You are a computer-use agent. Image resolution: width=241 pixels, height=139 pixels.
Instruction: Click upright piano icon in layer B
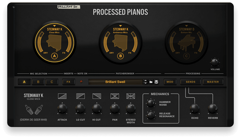[x=120, y=43]
